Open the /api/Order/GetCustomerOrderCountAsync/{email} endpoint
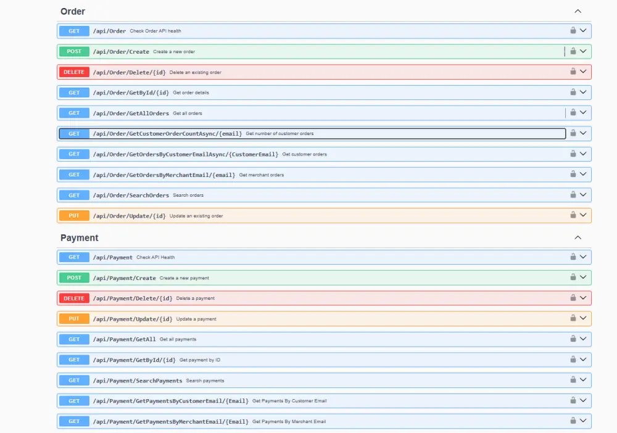The height and width of the screenshot is (433, 617). (167, 133)
